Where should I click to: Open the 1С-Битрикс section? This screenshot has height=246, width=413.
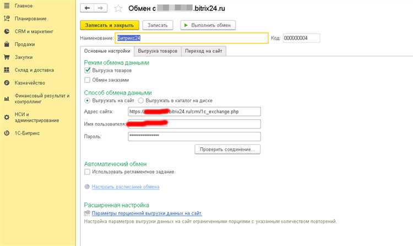pyautogui.click(x=27, y=133)
